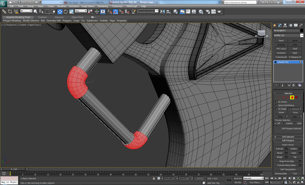
Task: Enable the By Angle checkbox
Action: [276, 109]
